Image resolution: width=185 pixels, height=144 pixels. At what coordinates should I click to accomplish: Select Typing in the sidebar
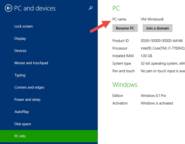20,75
